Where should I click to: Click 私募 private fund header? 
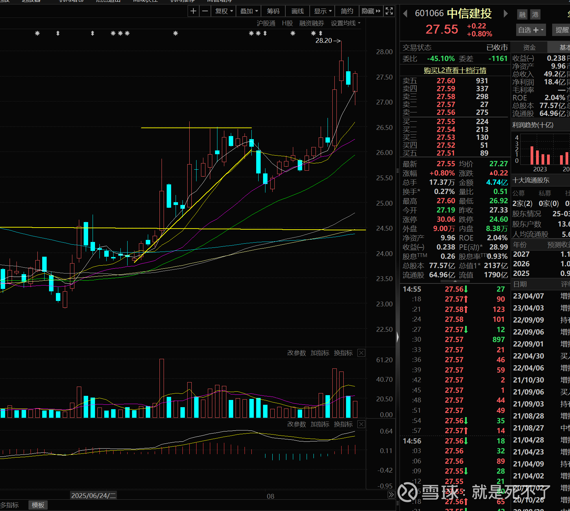click(545, 193)
